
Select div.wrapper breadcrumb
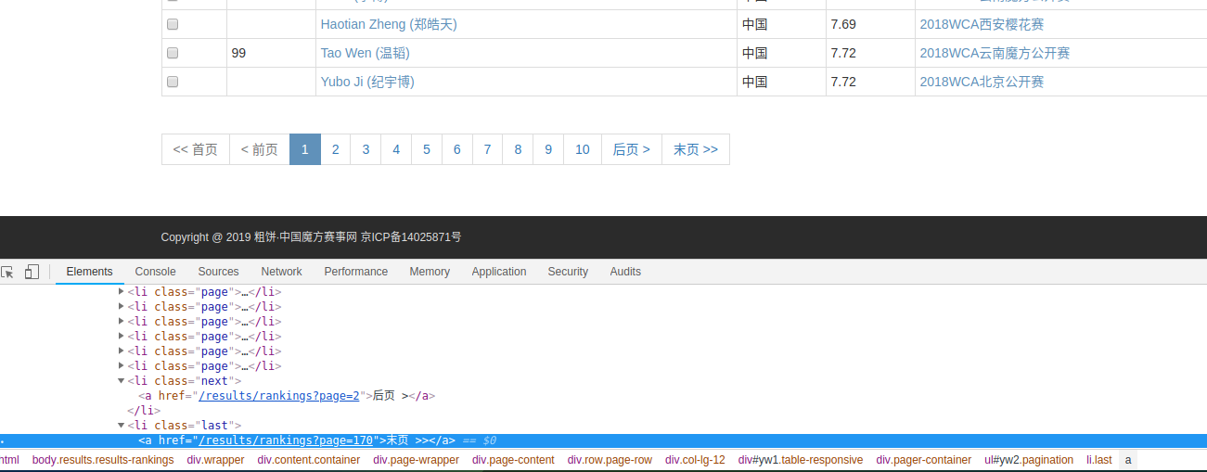pyautogui.click(x=215, y=460)
